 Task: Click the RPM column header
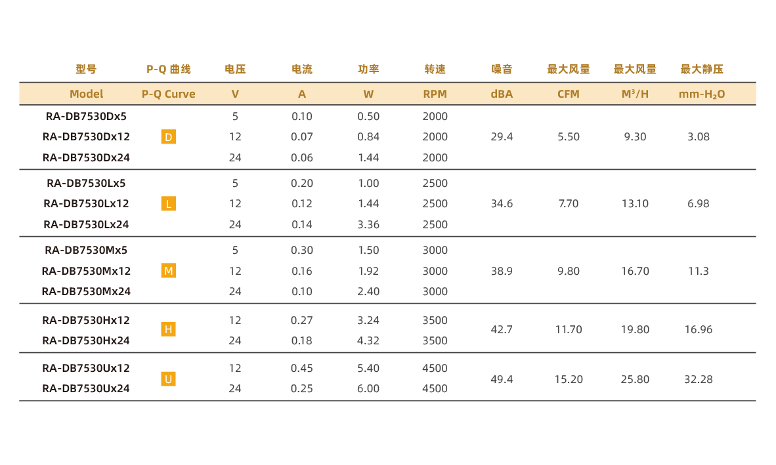[435, 94]
